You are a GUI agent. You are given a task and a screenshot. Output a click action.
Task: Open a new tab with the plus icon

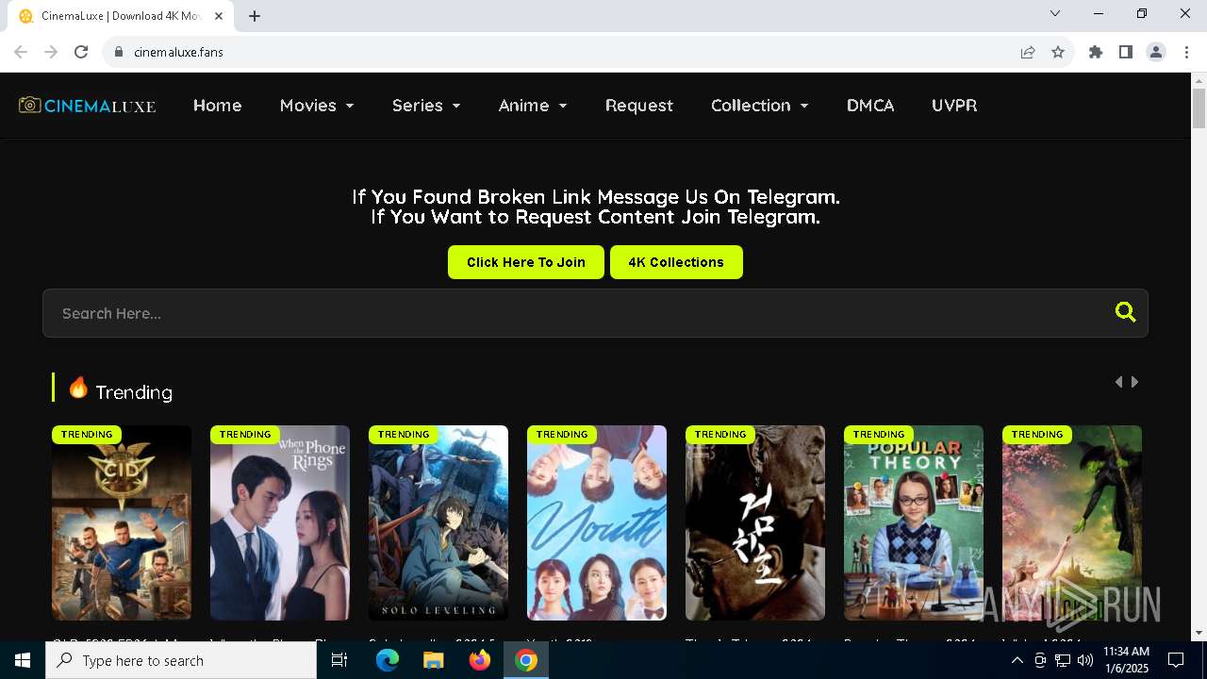pyautogui.click(x=255, y=16)
